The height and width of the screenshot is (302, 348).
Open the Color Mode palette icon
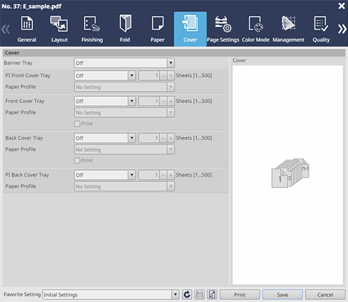click(x=256, y=24)
